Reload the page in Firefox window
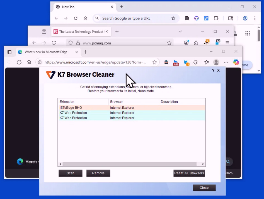 click(x=54, y=43)
